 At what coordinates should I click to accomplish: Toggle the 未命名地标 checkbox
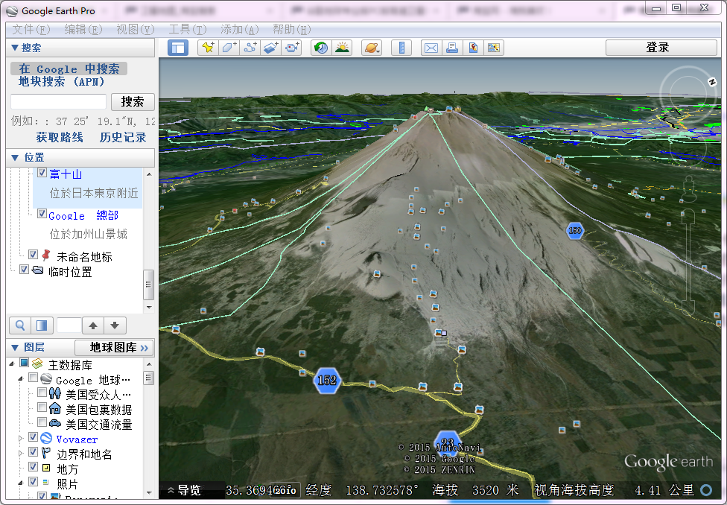[33, 255]
